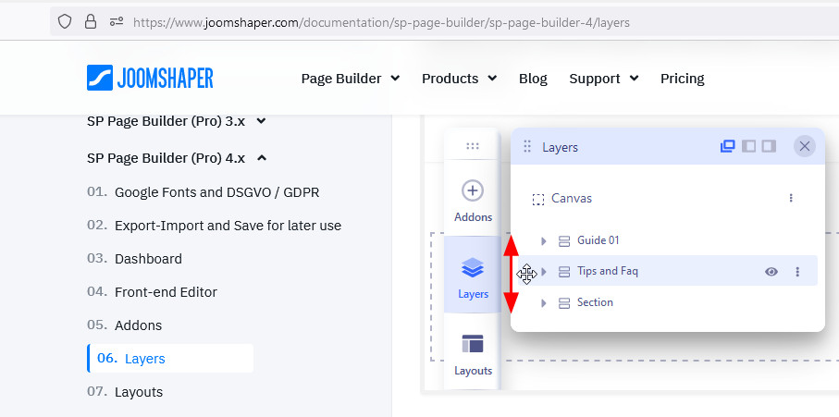Dock Layers panel to the left
839x417 pixels.
coord(748,146)
